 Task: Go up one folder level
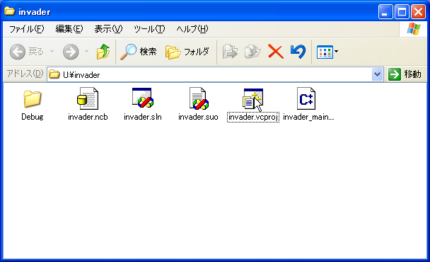[103, 52]
